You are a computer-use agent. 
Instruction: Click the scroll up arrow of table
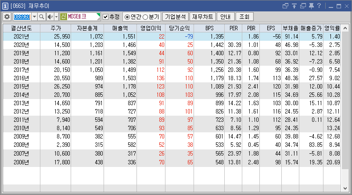(345, 28)
